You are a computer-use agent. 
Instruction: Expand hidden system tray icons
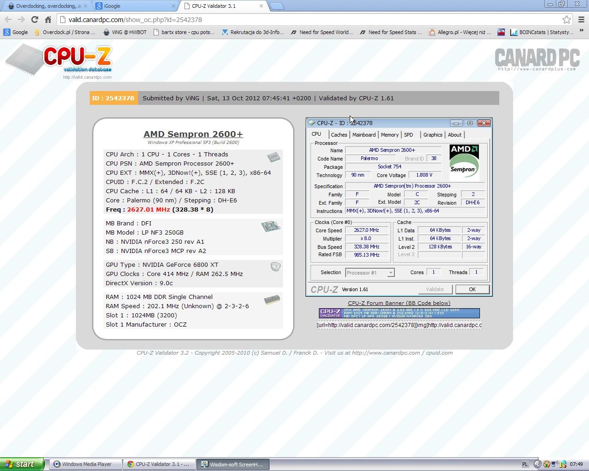pos(537,465)
